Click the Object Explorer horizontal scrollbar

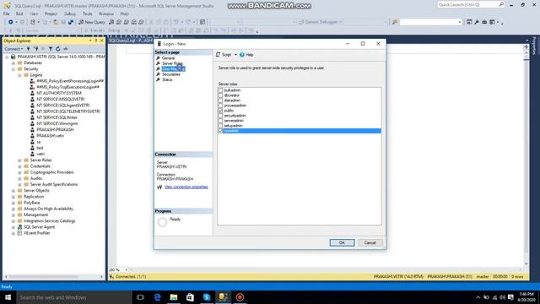click(x=54, y=277)
